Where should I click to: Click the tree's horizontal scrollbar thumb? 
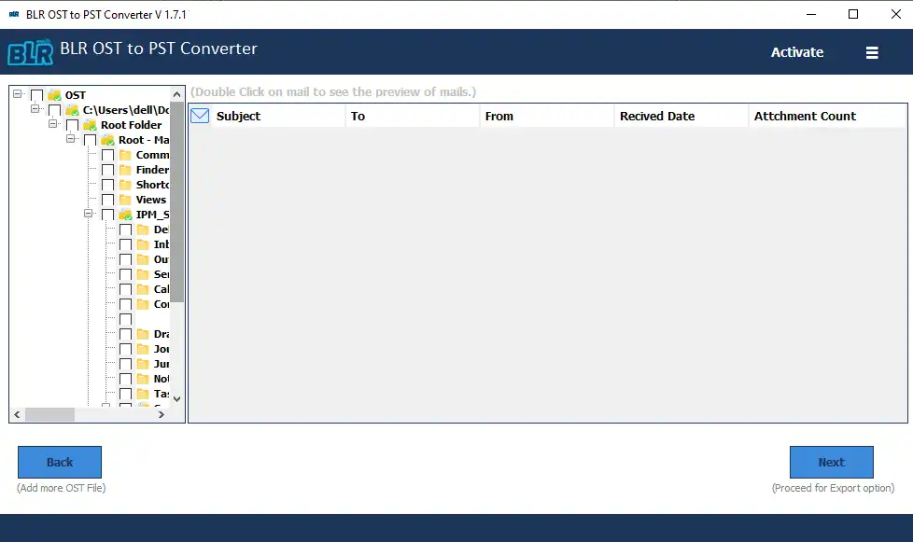click(49, 415)
